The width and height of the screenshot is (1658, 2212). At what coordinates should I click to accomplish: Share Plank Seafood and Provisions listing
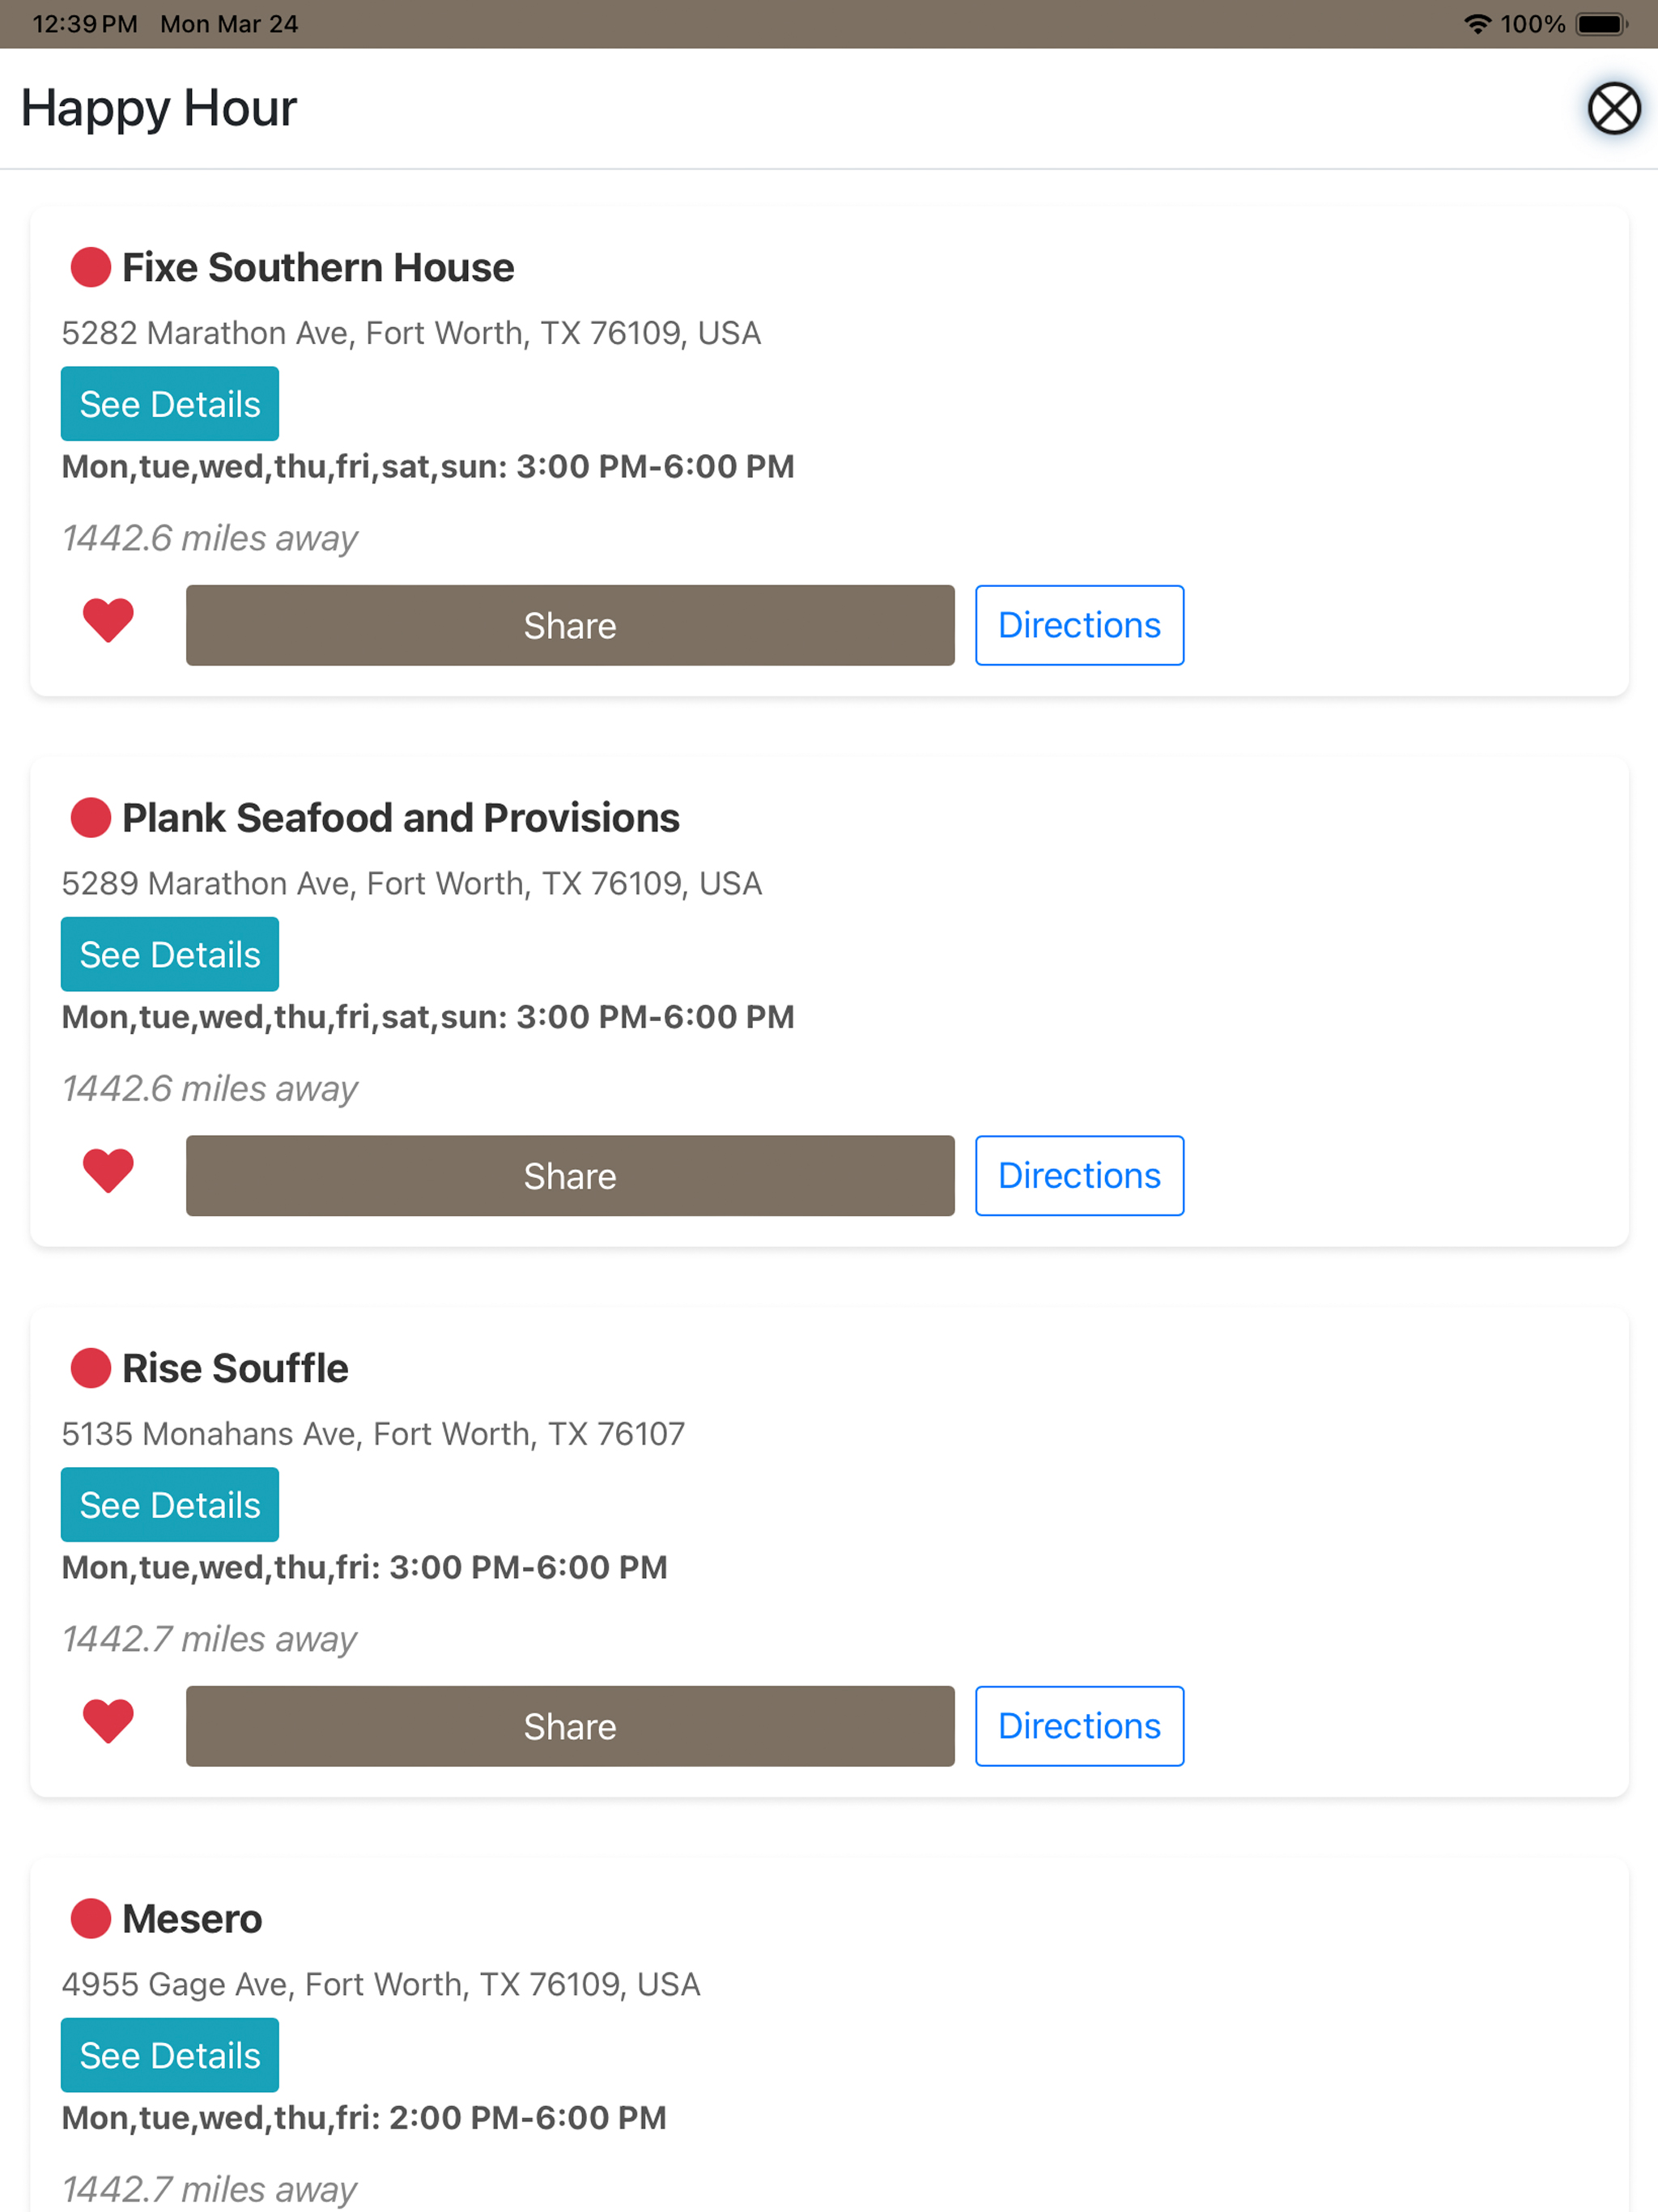(570, 1176)
